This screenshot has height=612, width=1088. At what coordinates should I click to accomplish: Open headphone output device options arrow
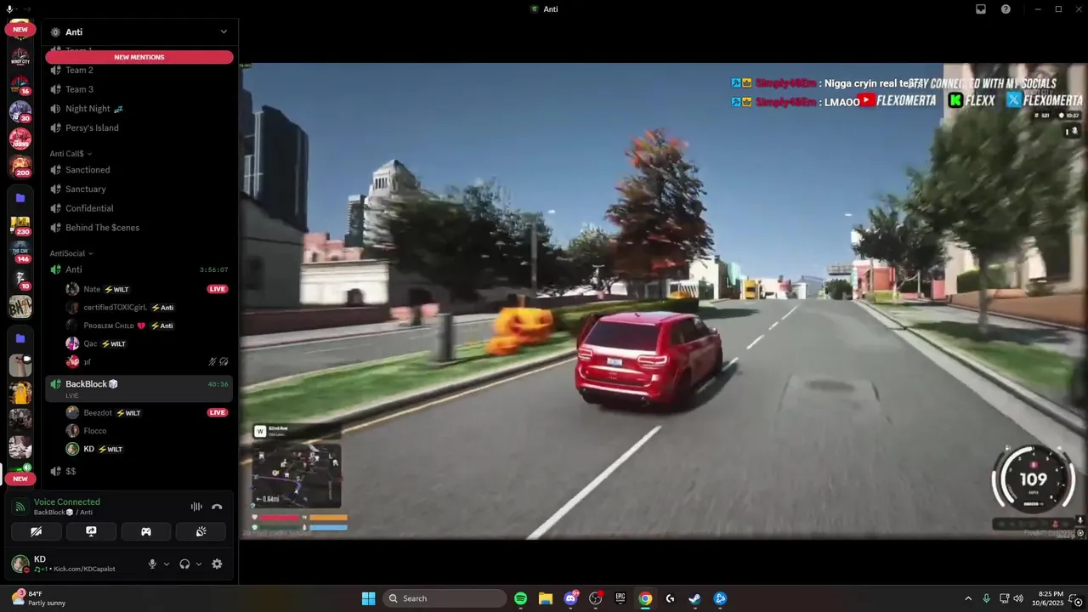tap(199, 564)
